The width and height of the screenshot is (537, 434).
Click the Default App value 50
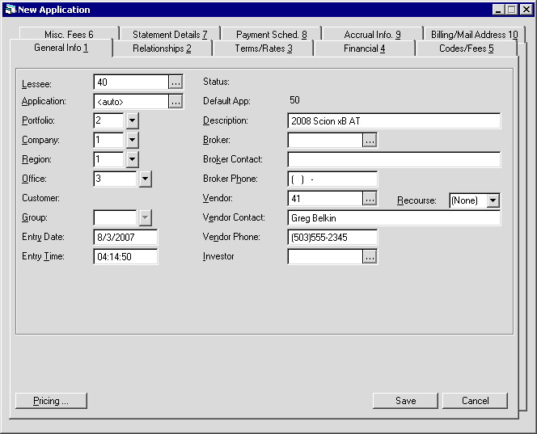pyautogui.click(x=294, y=100)
